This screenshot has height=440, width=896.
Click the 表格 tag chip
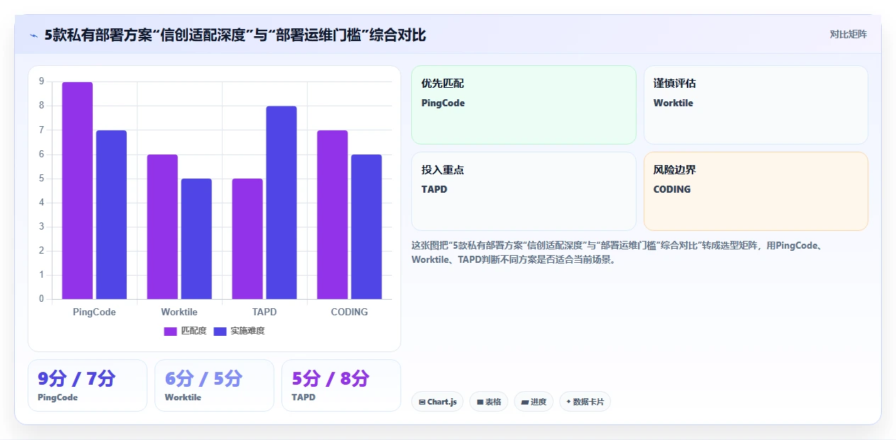coord(488,402)
